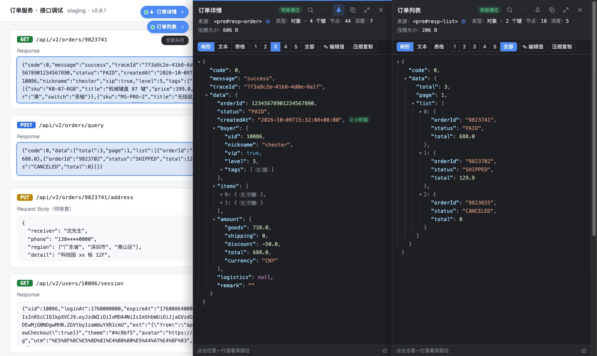
Task: Click the "status": "SHIPPED" row in 订单列表
Action: click(491, 169)
